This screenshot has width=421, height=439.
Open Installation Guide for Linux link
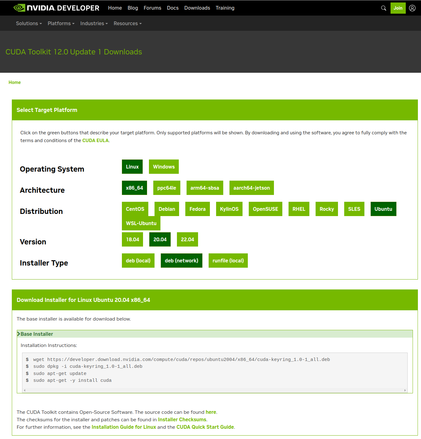click(x=124, y=427)
